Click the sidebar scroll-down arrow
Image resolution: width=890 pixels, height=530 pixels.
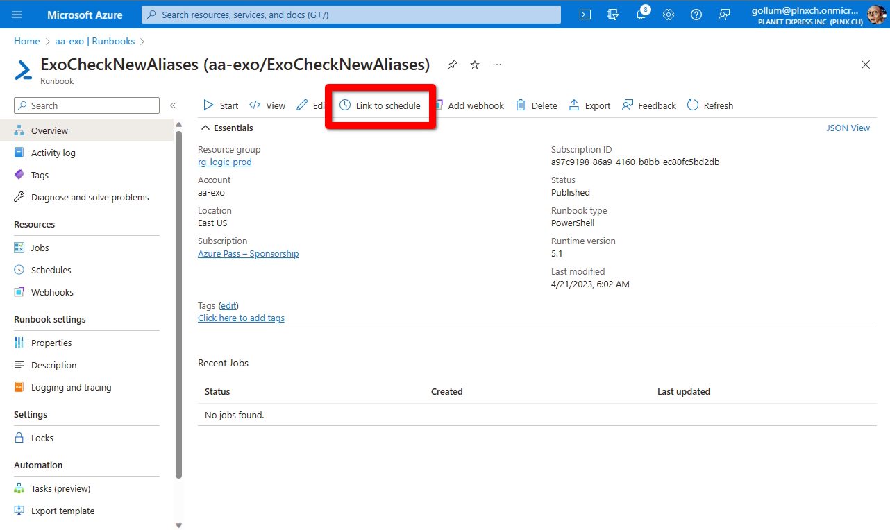pyautogui.click(x=178, y=525)
